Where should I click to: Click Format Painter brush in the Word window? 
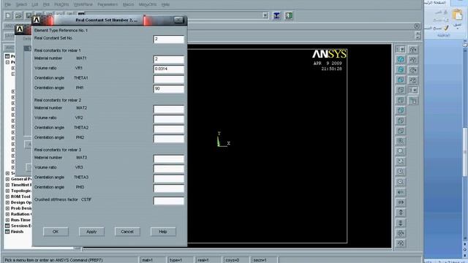click(x=446, y=28)
